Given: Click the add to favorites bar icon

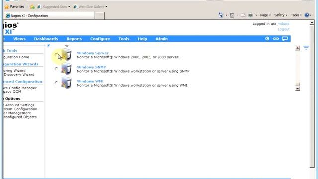Looking at the screenshot, I should pyautogui.click(x=32, y=7).
